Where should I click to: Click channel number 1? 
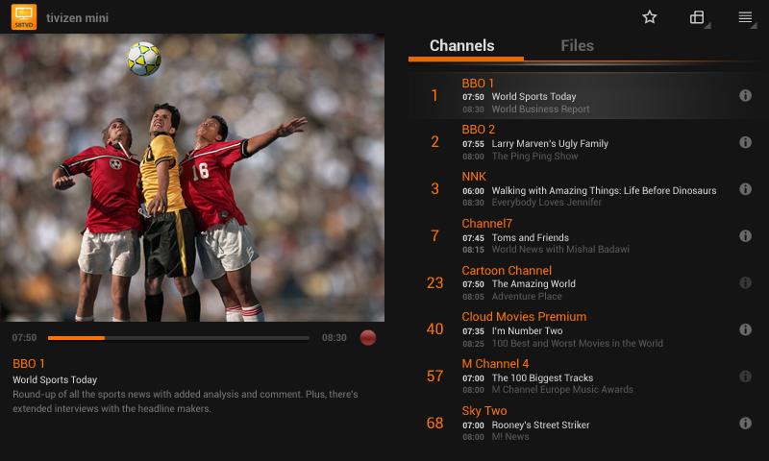tap(434, 95)
